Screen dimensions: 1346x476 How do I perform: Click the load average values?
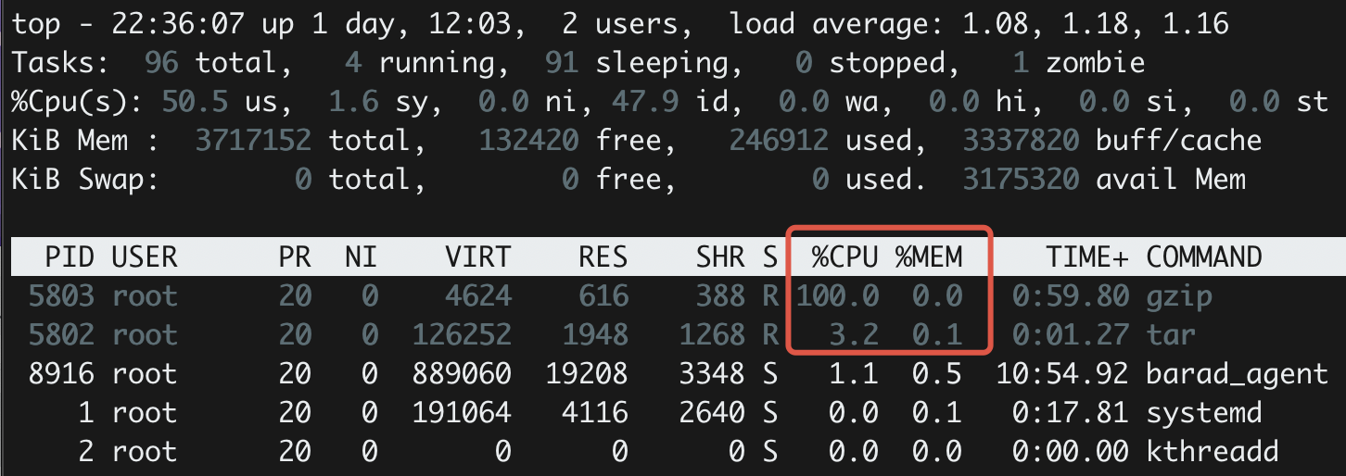pyautogui.click(x=1095, y=24)
